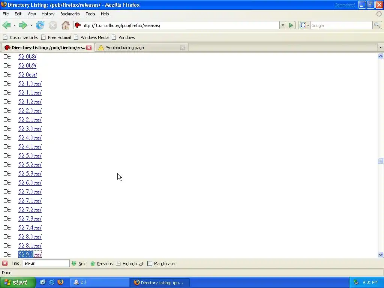Open the Forward history dropdown arrow
Image resolution: width=384 pixels, height=288 pixels.
coord(31,25)
